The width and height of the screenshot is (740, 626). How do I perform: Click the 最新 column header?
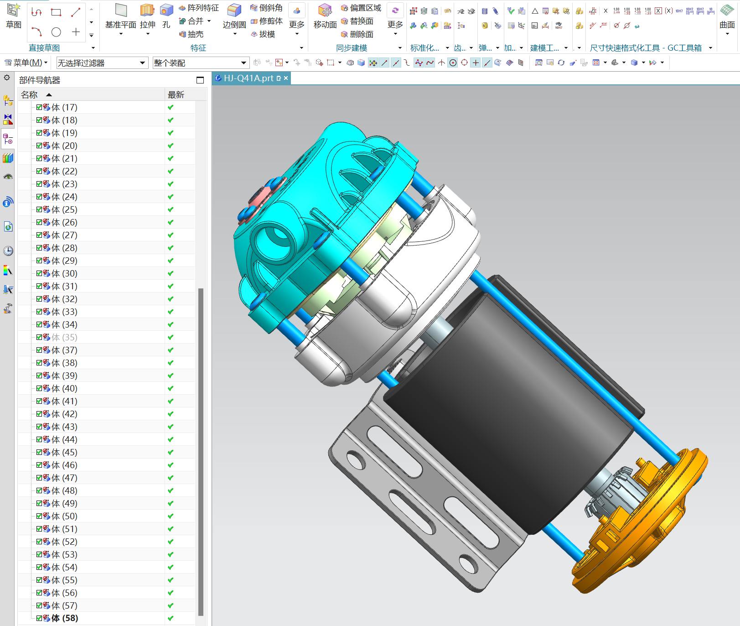tap(181, 94)
